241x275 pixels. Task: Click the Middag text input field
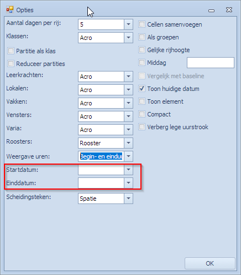[211, 63]
